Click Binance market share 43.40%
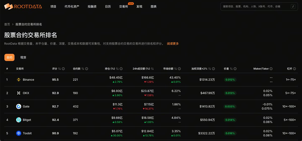This screenshot has height=141, width=302. click(x=175, y=77)
